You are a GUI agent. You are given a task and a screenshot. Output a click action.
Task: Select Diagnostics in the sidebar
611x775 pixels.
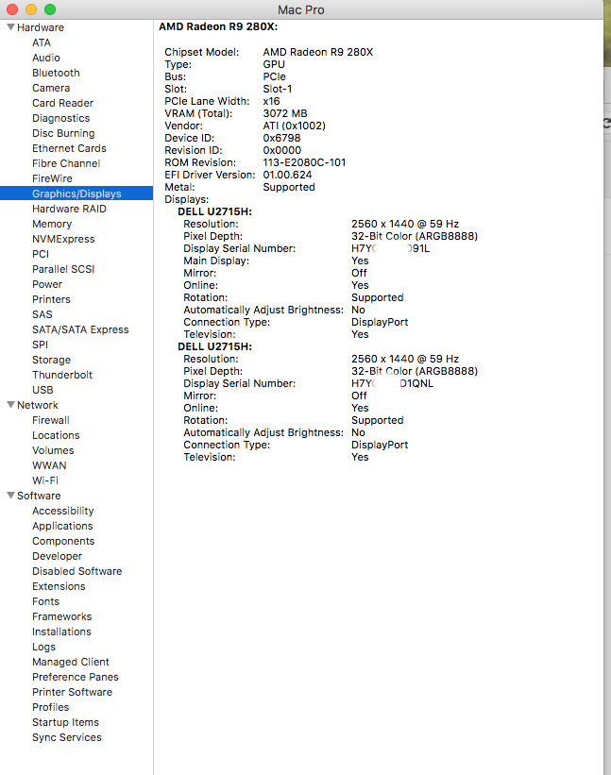coord(60,118)
